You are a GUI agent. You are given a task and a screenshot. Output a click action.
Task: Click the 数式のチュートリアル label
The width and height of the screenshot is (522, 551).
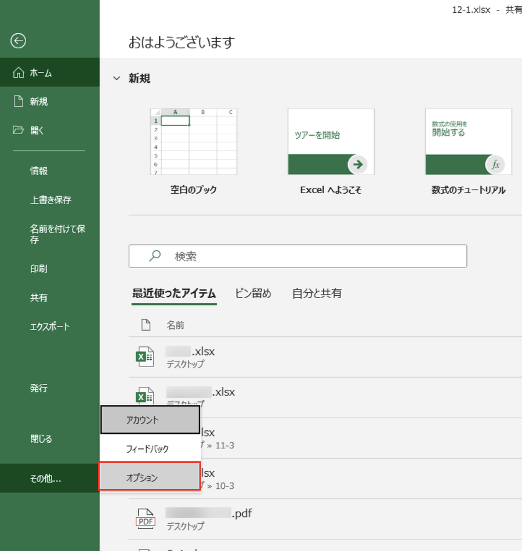(469, 190)
